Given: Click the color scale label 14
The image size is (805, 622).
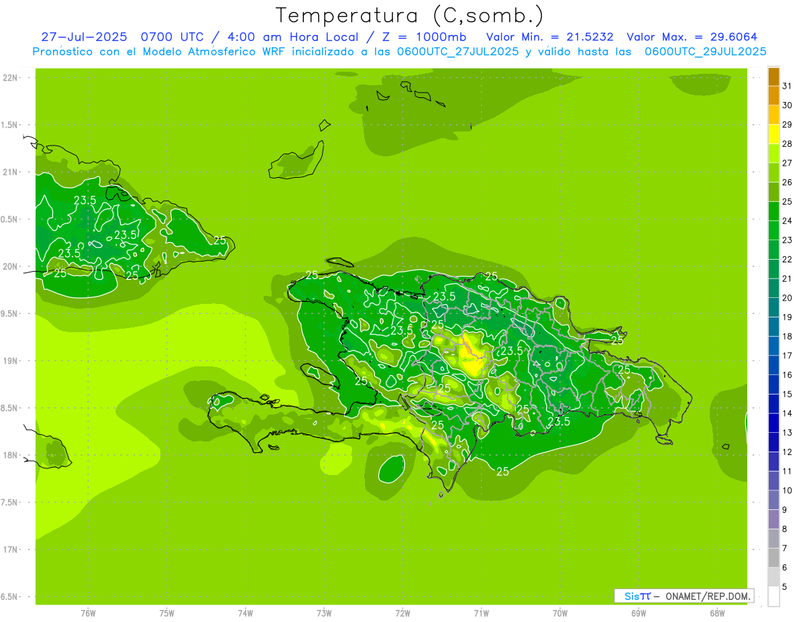Looking at the screenshot, I should (787, 413).
